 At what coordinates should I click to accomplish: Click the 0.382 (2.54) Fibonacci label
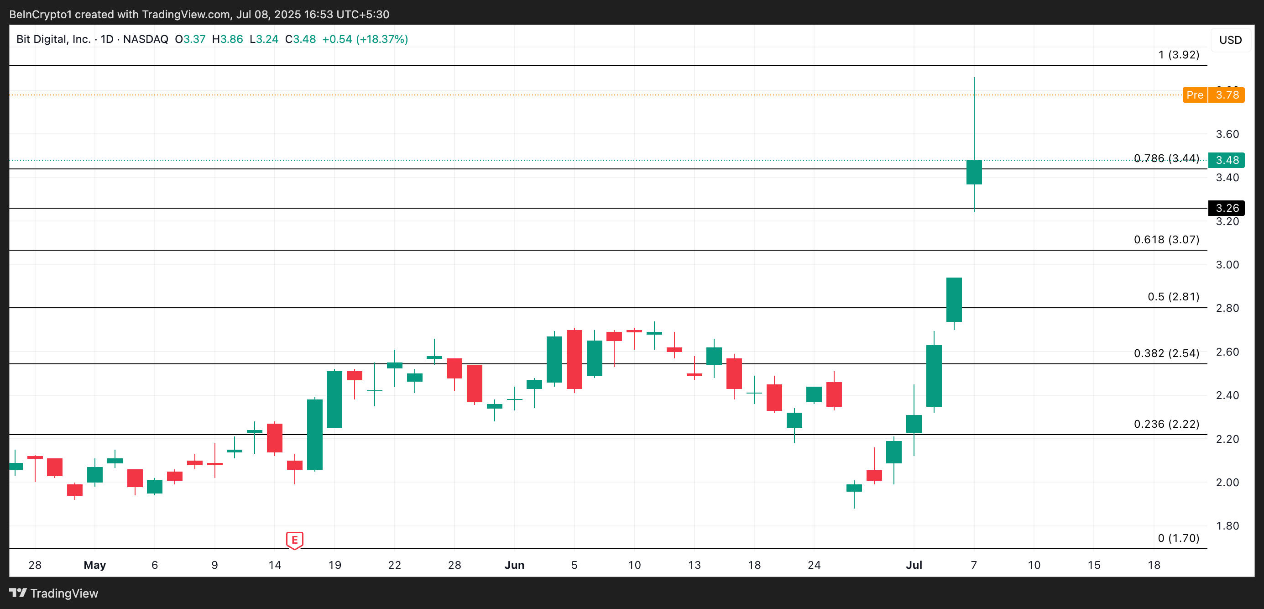1166,353
